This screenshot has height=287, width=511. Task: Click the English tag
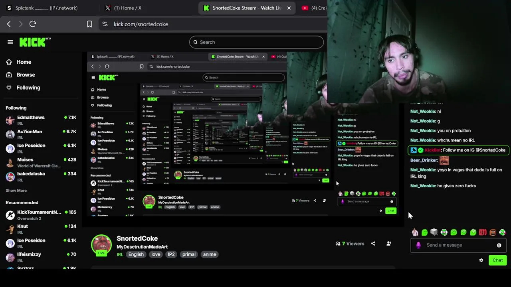(x=136, y=254)
